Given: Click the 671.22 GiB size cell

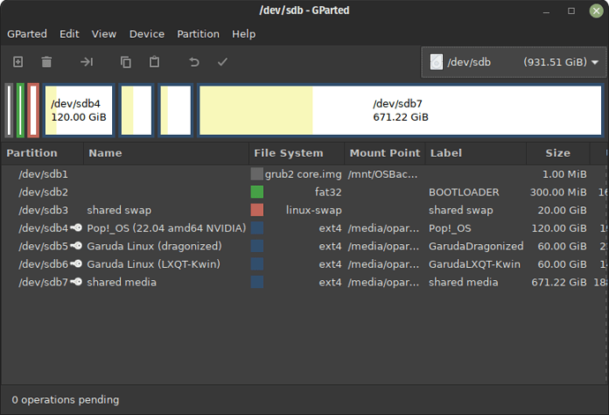Looking at the screenshot, I should (559, 282).
